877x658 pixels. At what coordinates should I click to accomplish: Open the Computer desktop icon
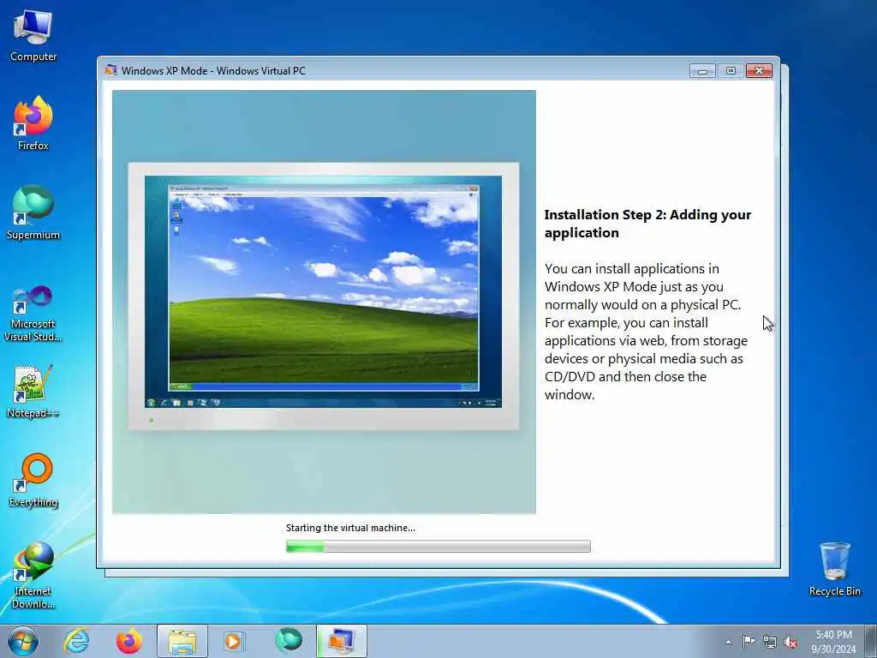33,36
